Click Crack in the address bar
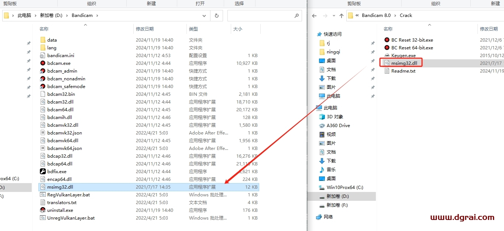Screen dimensions: 504x231 [406, 15]
